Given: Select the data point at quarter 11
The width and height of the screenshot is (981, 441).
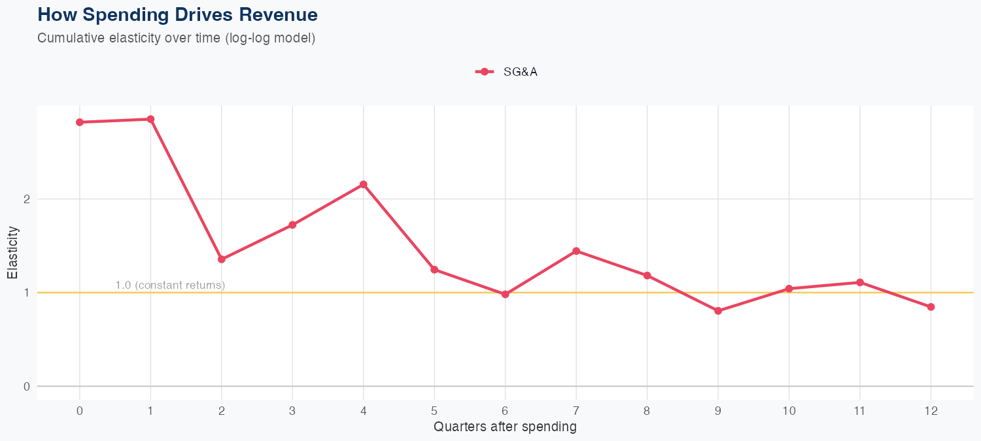Looking at the screenshot, I should pyautogui.click(x=860, y=282).
